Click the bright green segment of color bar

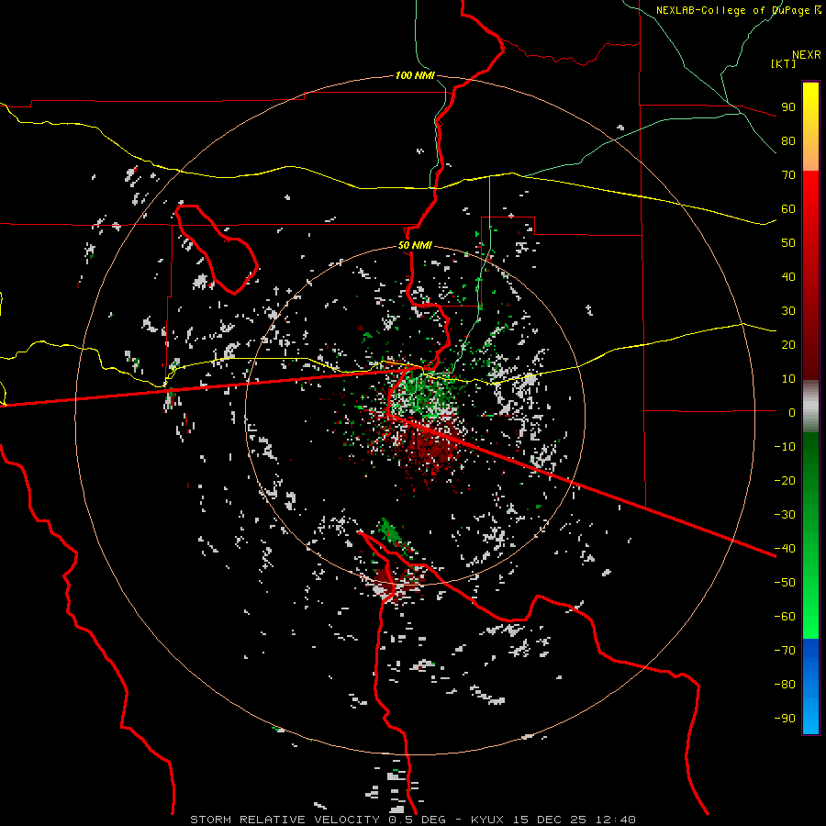pyautogui.click(x=810, y=606)
